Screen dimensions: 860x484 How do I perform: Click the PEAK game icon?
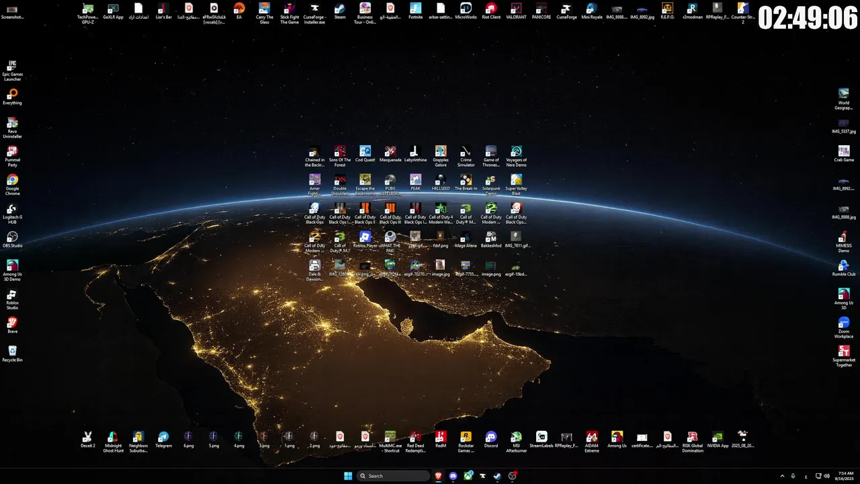click(x=415, y=182)
